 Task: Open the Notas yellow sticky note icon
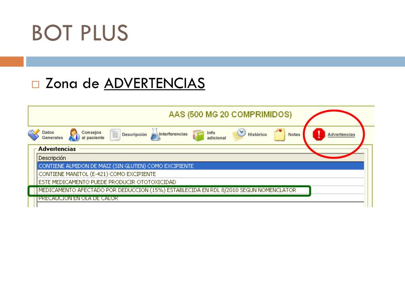pyautogui.click(x=280, y=135)
